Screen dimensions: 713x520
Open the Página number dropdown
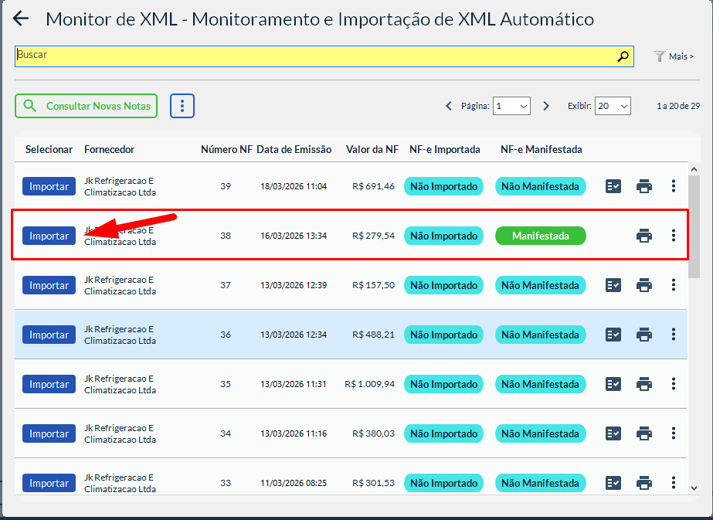click(511, 106)
